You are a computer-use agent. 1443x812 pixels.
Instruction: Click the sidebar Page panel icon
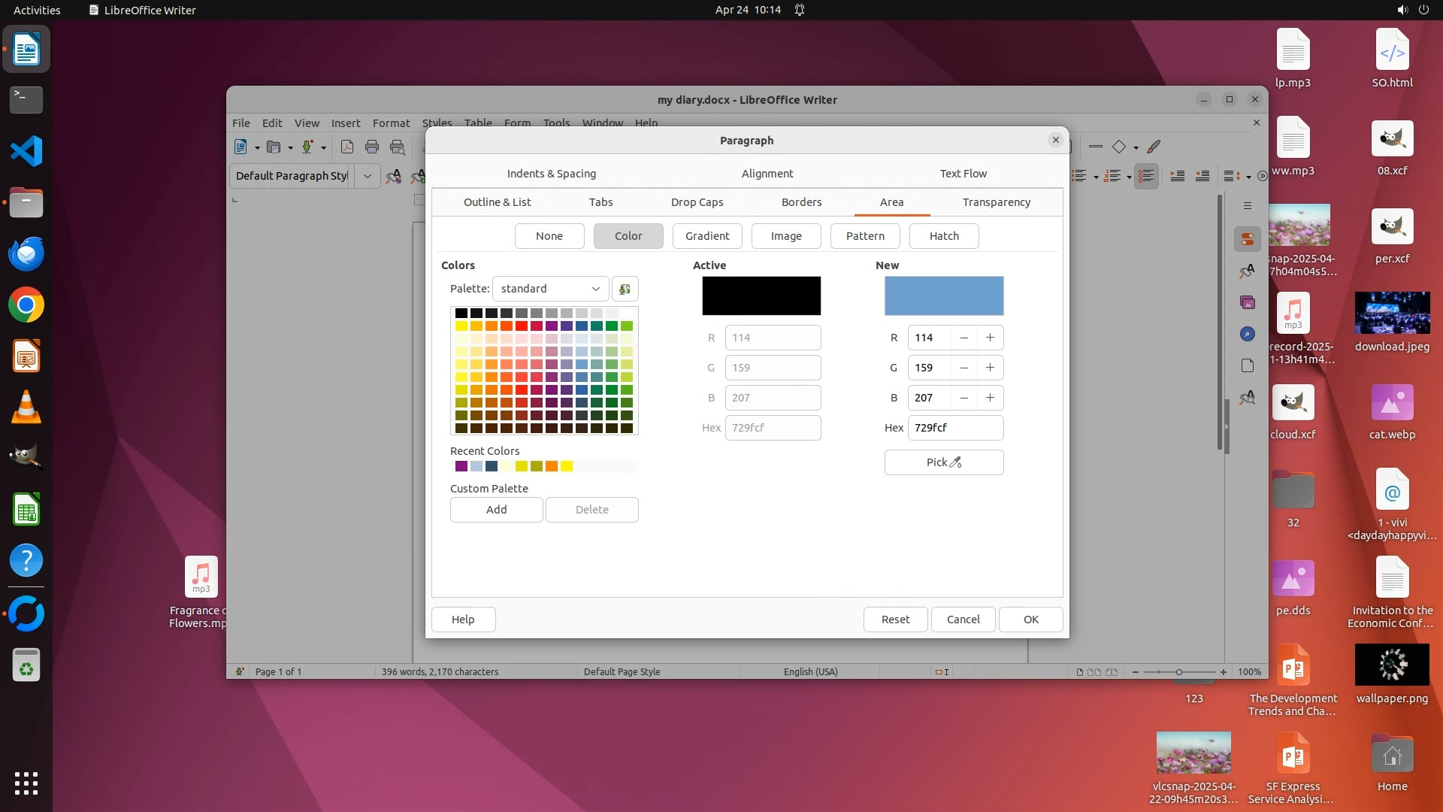1248,365
